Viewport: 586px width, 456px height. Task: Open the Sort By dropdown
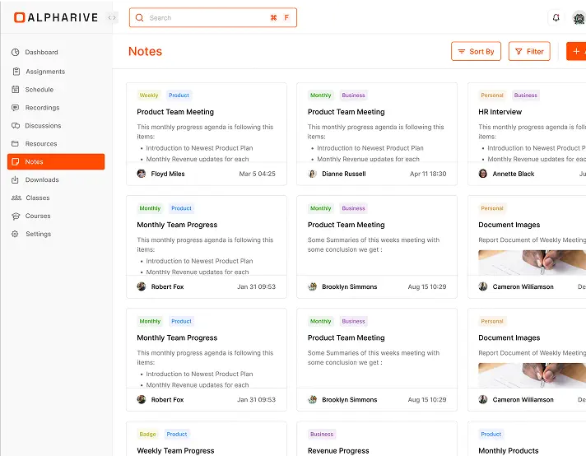pyautogui.click(x=476, y=51)
